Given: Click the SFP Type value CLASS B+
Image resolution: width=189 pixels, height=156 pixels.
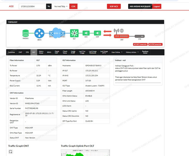Looking at the screenshot, I should coord(89,121).
